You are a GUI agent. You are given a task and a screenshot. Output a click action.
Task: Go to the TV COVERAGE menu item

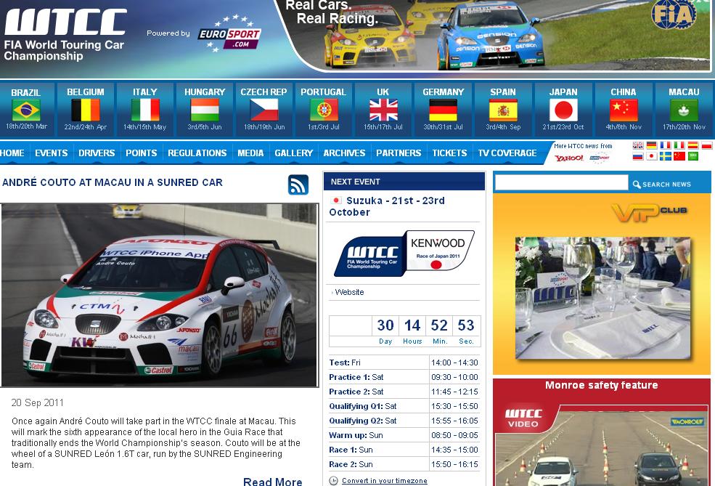coord(507,153)
